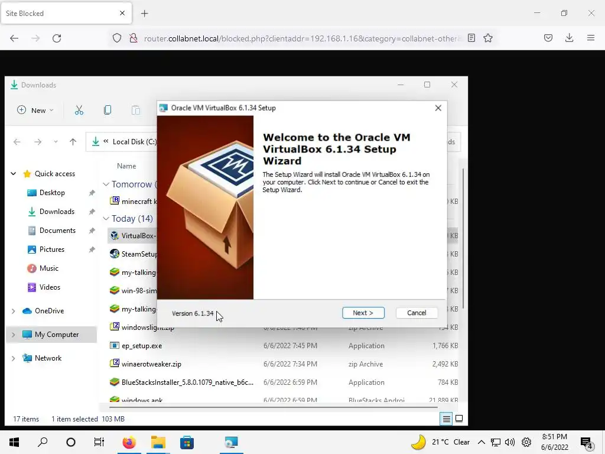Click the vertical scrollbar in Downloads file list
The image size is (605, 454).
(463, 238)
